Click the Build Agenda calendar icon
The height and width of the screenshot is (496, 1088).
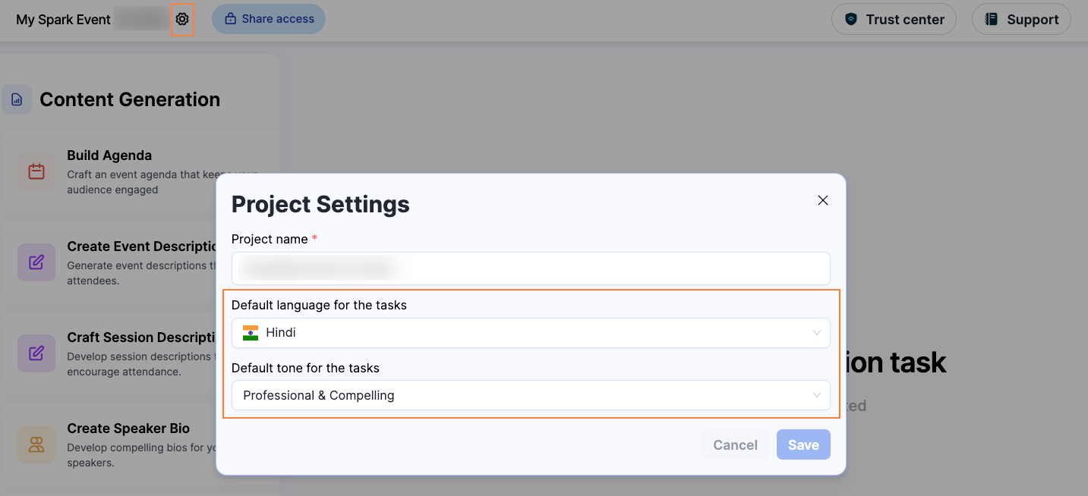click(36, 171)
